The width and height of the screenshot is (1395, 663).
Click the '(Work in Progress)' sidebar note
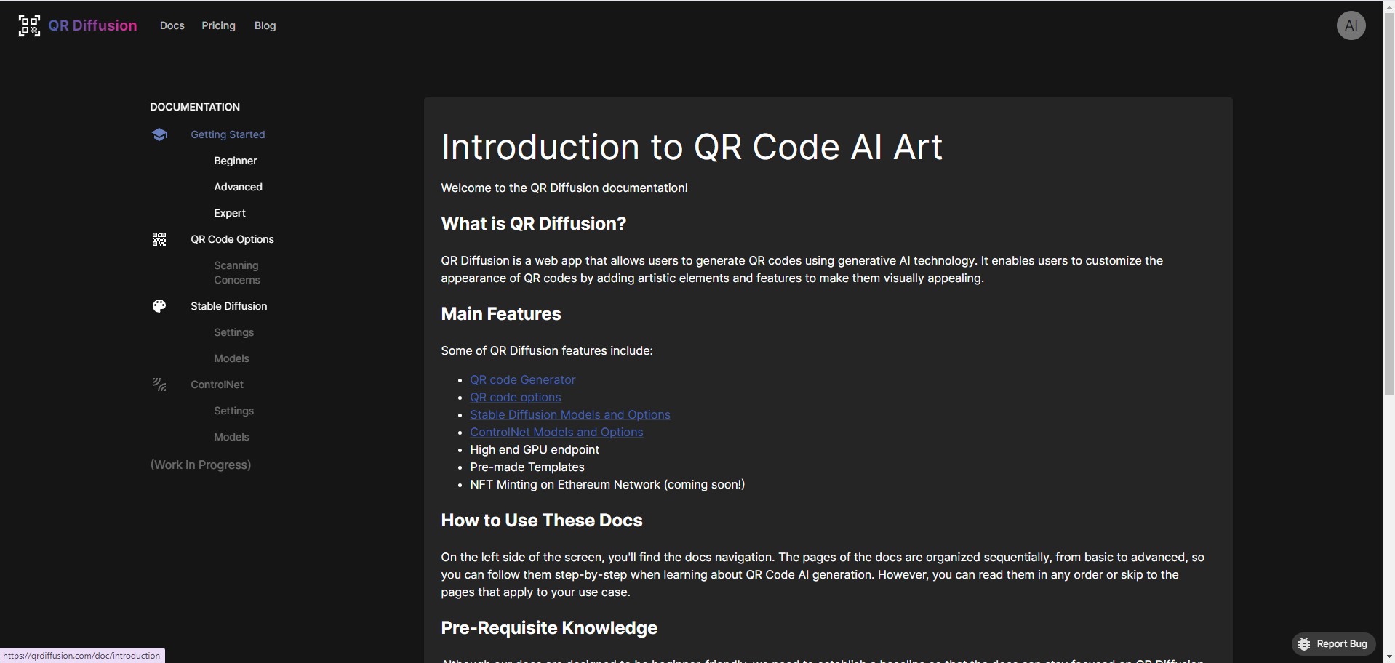pos(201,465)
